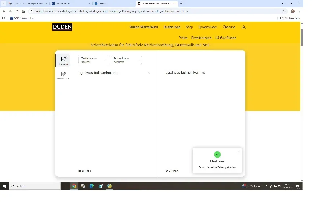
Task: Click the DUDEN logo
Action: (62, 27)
